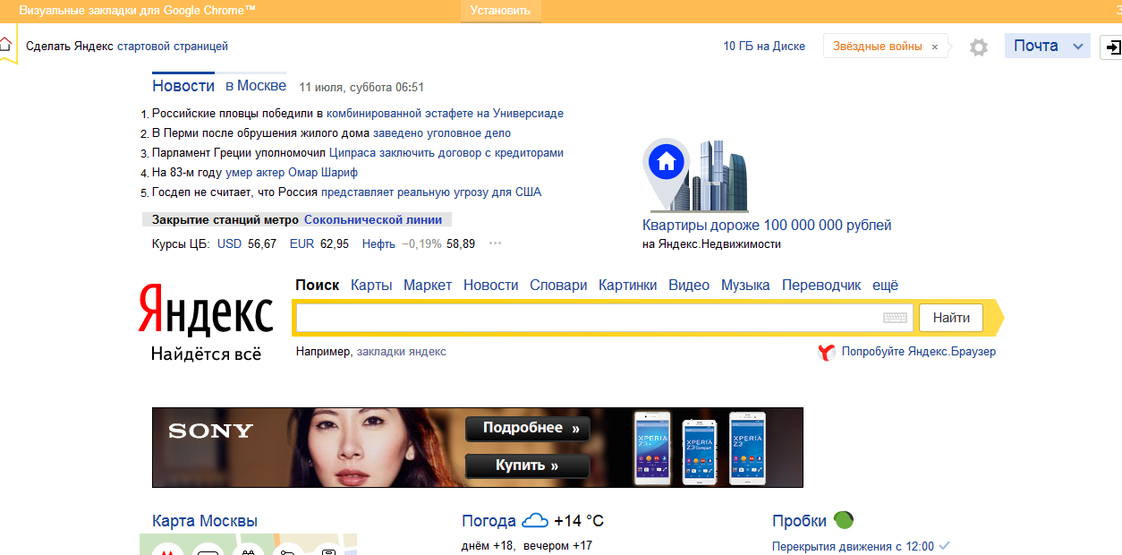
Task: Click Перекрытия движения с 12:00 link
Action: [x=853, y=546]
